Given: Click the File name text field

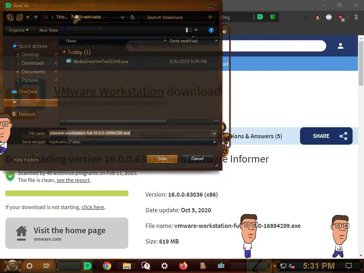Looking at the screenshot, I should pyautogui.click(x=129, y=133).
